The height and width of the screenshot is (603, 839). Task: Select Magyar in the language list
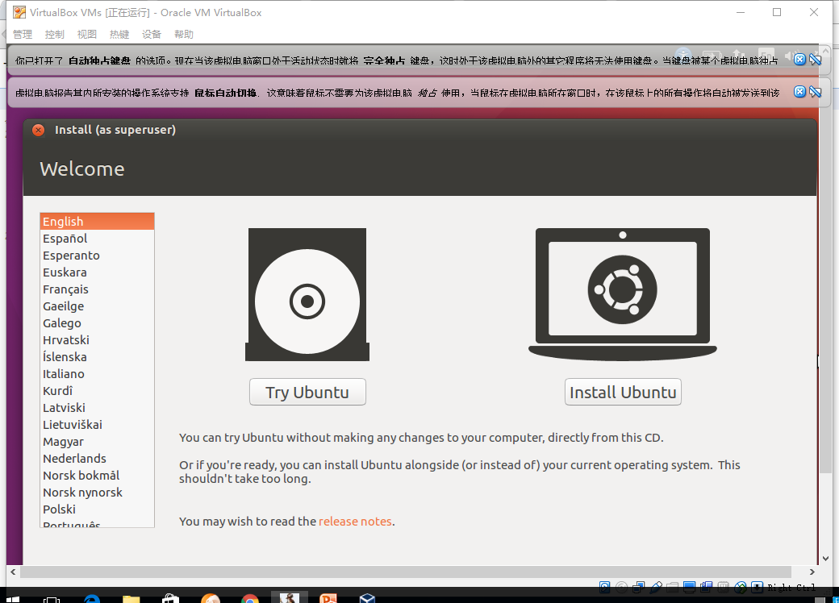tap(97, 442)
